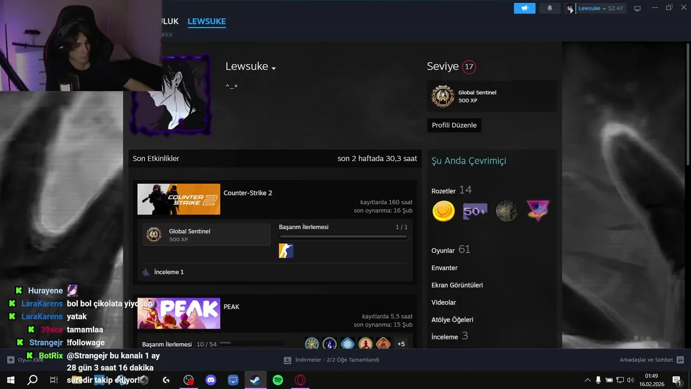This screenshot has height=389, width=691.
Task: Open the Global Sentinel badge beside the level
Action: click(443, 97)
